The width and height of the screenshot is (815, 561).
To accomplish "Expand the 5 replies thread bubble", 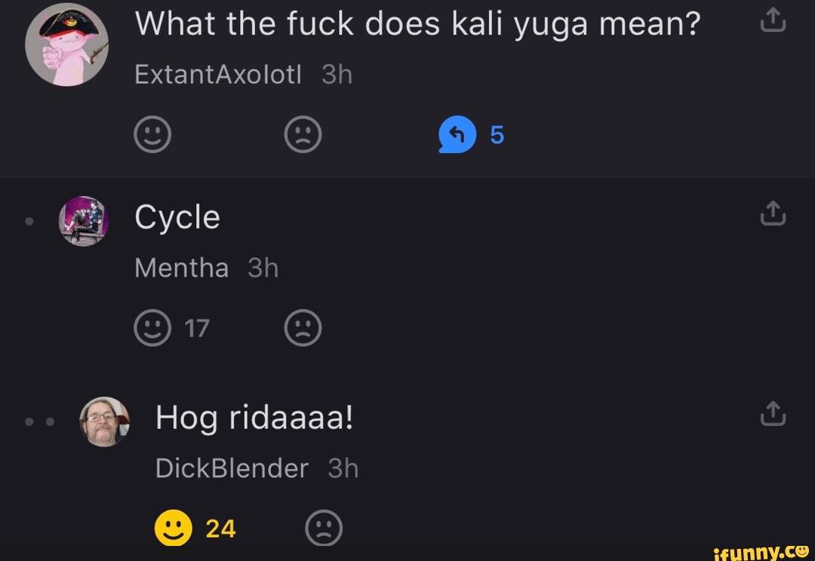I will [457, 136].
